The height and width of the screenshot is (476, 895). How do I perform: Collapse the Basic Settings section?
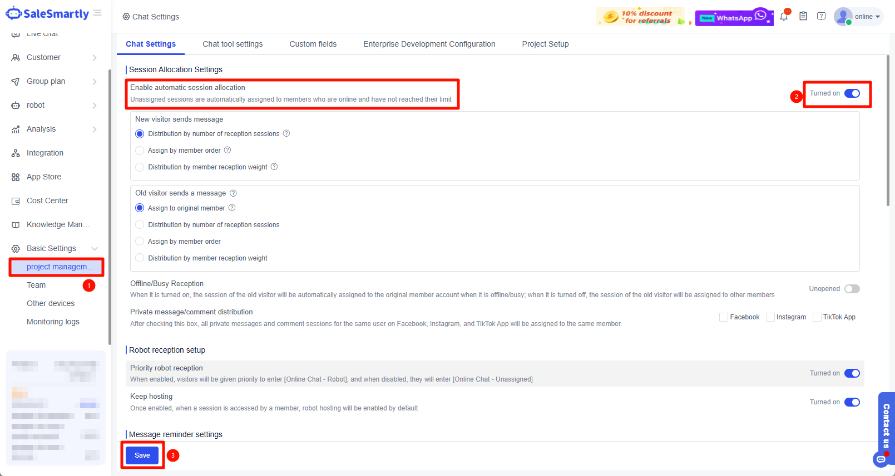tap(95, 249)
